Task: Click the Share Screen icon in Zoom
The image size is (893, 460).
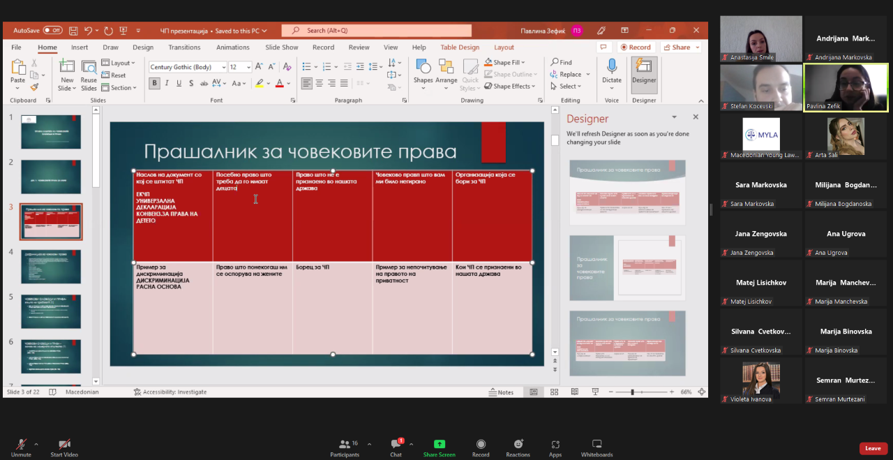Action: tap(439, 444)
